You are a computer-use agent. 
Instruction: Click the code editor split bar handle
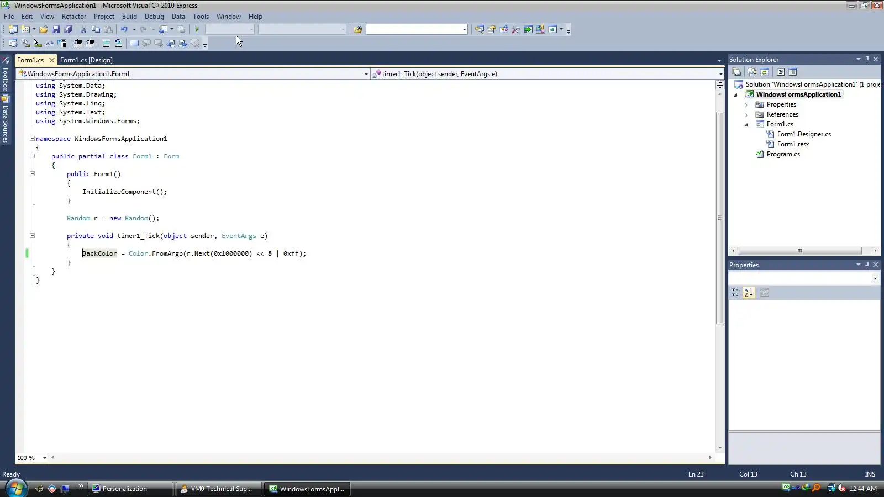click(x=720, y=85)
